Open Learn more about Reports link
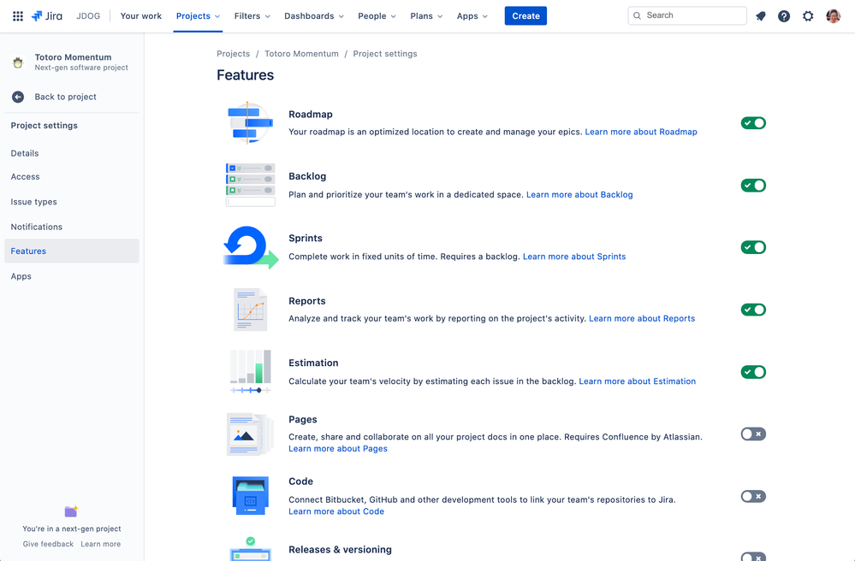This screenshot has height=561, width=855. [x=642, y=319]
